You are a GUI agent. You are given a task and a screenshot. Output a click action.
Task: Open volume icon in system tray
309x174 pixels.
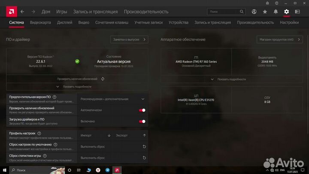[277, 170]
